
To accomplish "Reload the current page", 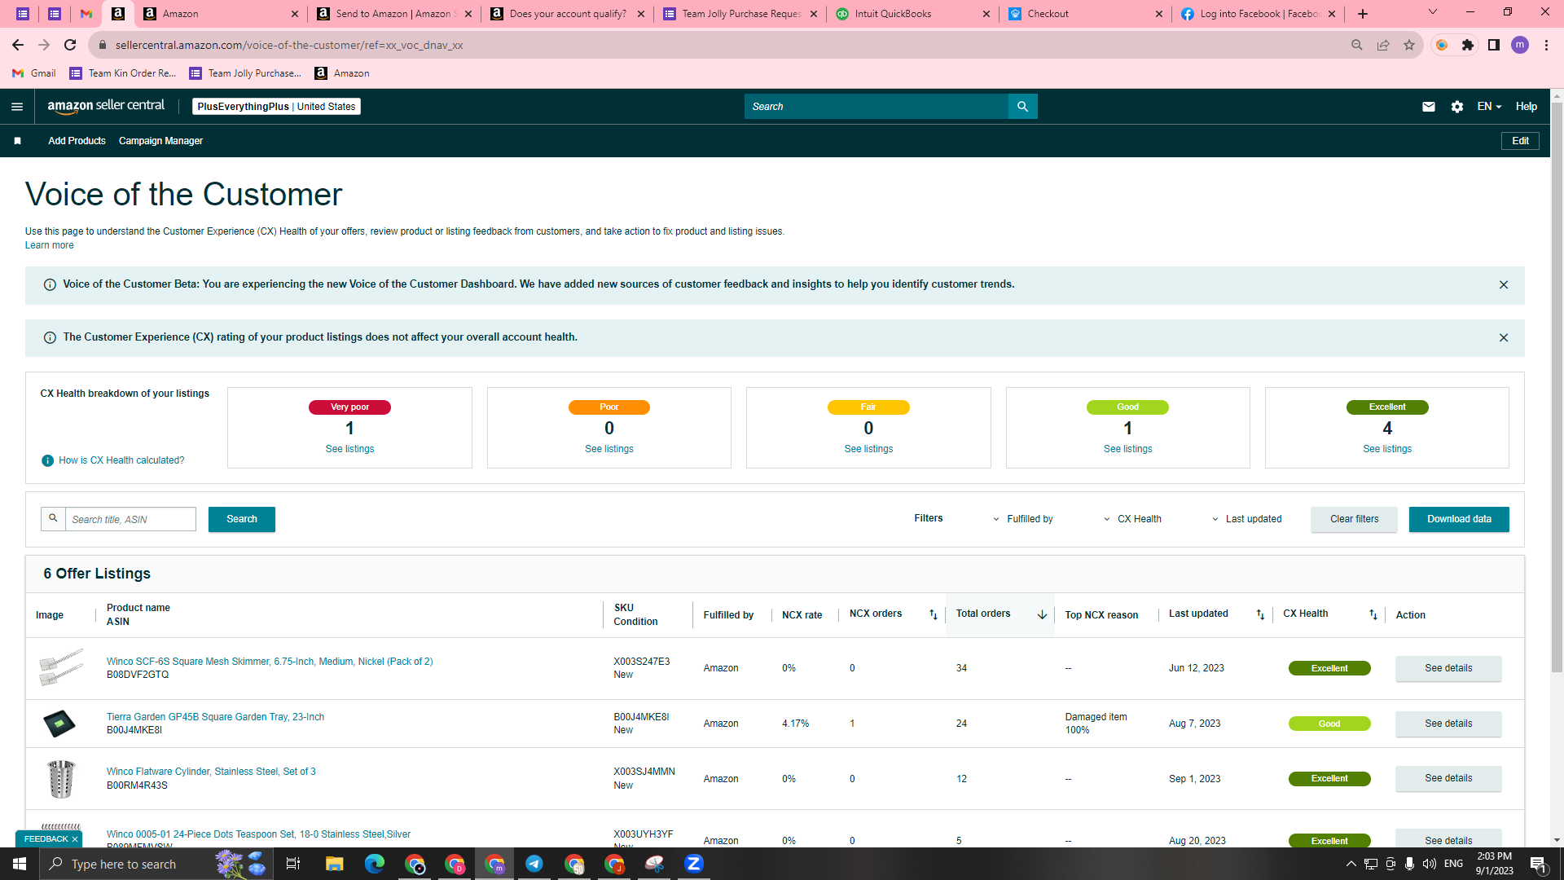I will click(70, 46).
